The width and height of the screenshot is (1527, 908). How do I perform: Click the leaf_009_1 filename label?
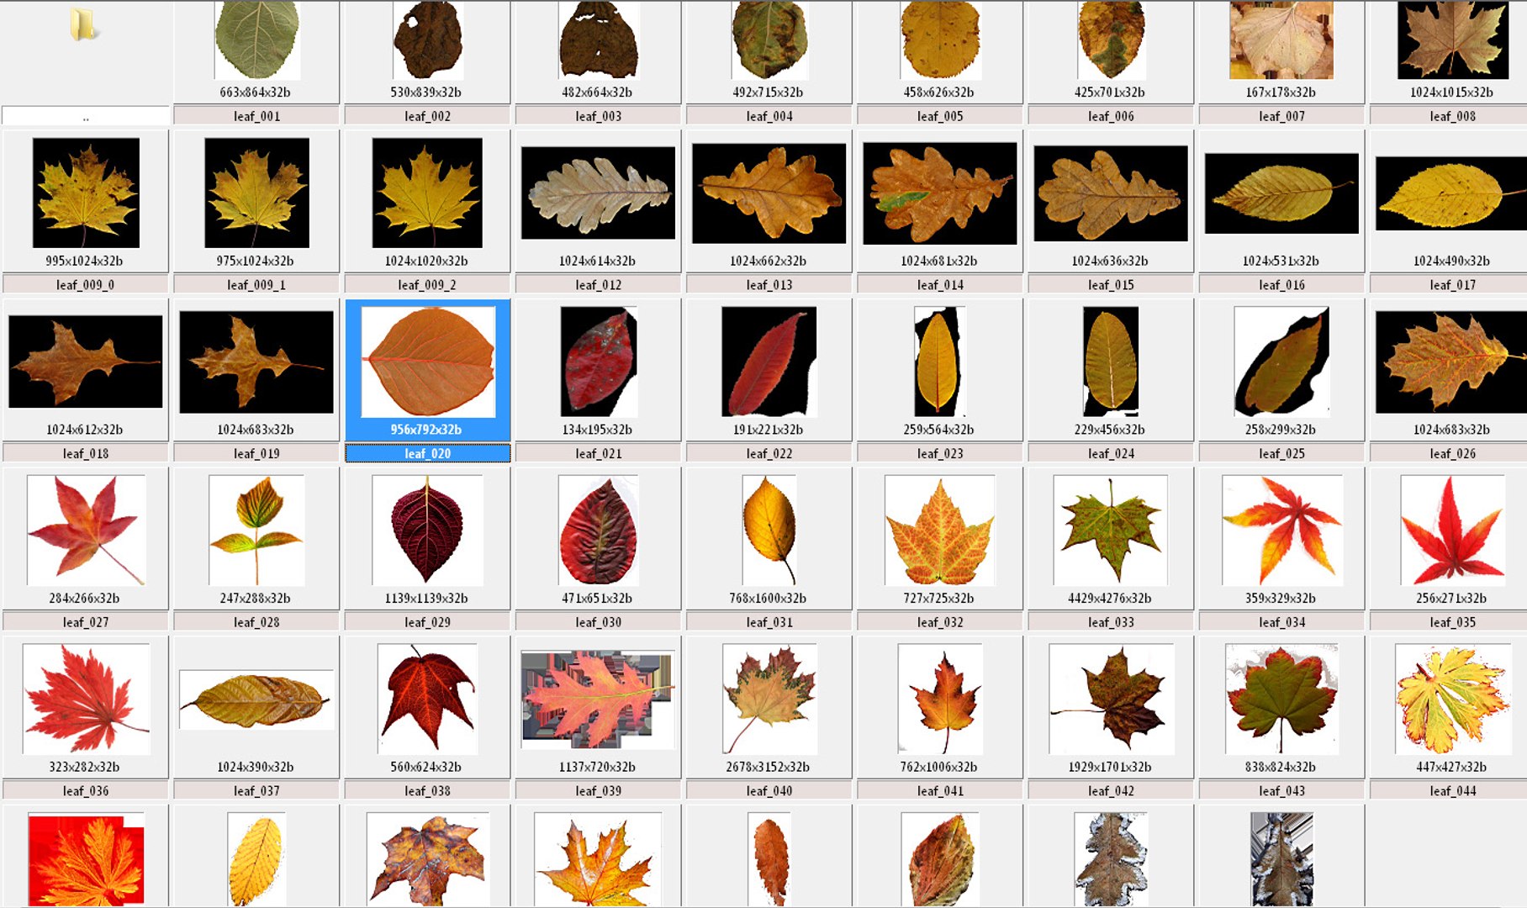pos(256,285)
